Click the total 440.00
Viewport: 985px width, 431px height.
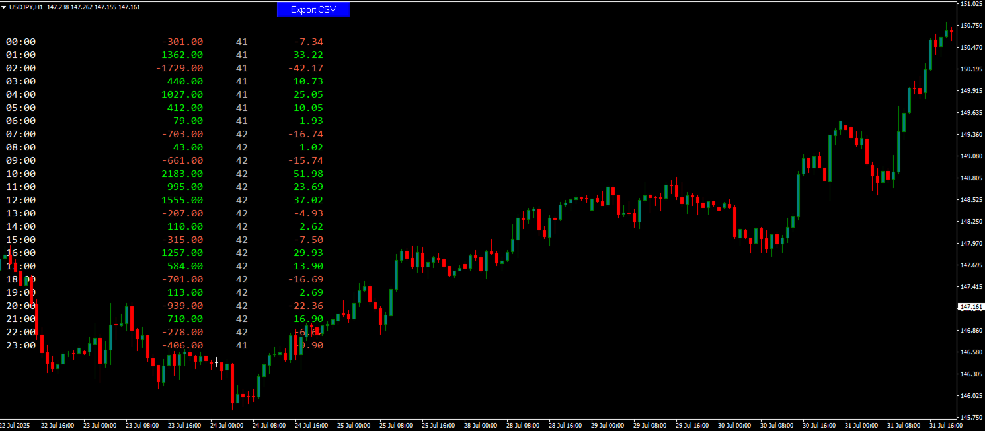pos(185,81)
